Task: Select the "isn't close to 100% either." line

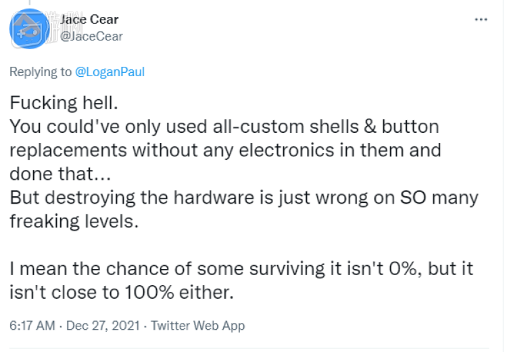Action: (122, 292)
